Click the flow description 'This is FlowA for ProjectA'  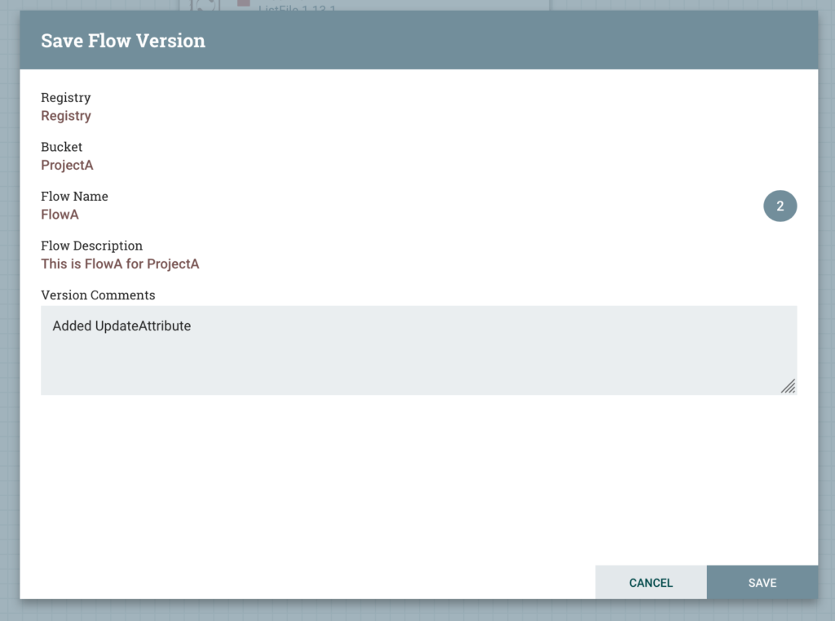click(120, 264)
